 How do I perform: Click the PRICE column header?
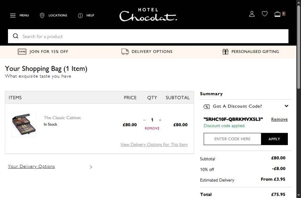click(x=130, y=98)
